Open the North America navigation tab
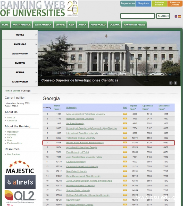Screen dimensions: 183x206 point(22,25)
